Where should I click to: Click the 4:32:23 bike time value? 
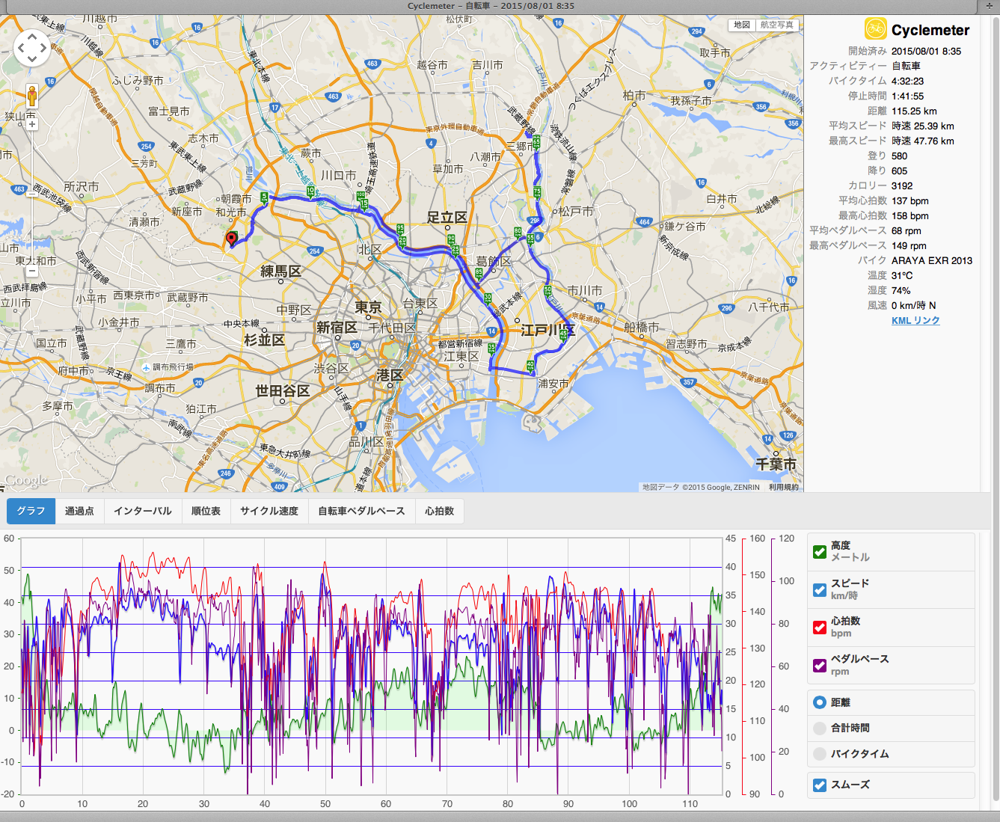pyautogui.click(x=907, y=81)
